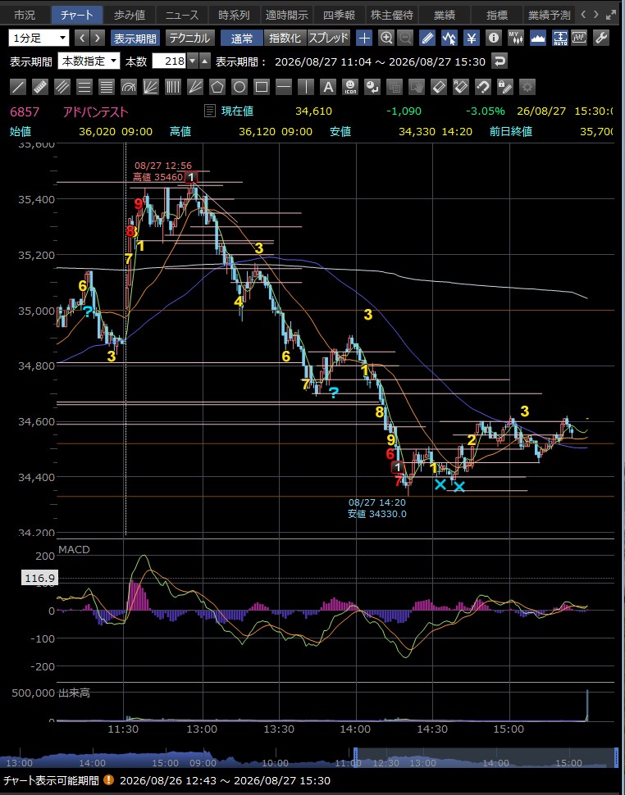Select the vertical cycle lines tool
Screen dimensions: 625x795
pos(173,87)
